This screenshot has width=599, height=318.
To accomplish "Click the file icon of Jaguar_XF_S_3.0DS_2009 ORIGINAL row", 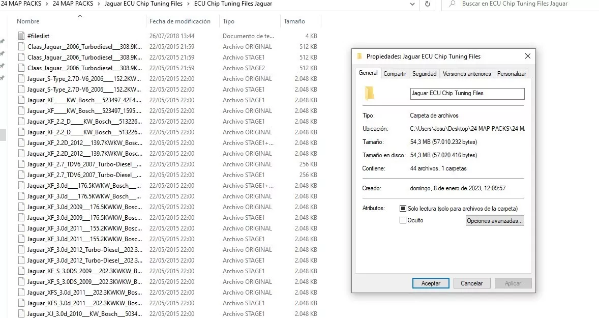I will coord(21,282).
